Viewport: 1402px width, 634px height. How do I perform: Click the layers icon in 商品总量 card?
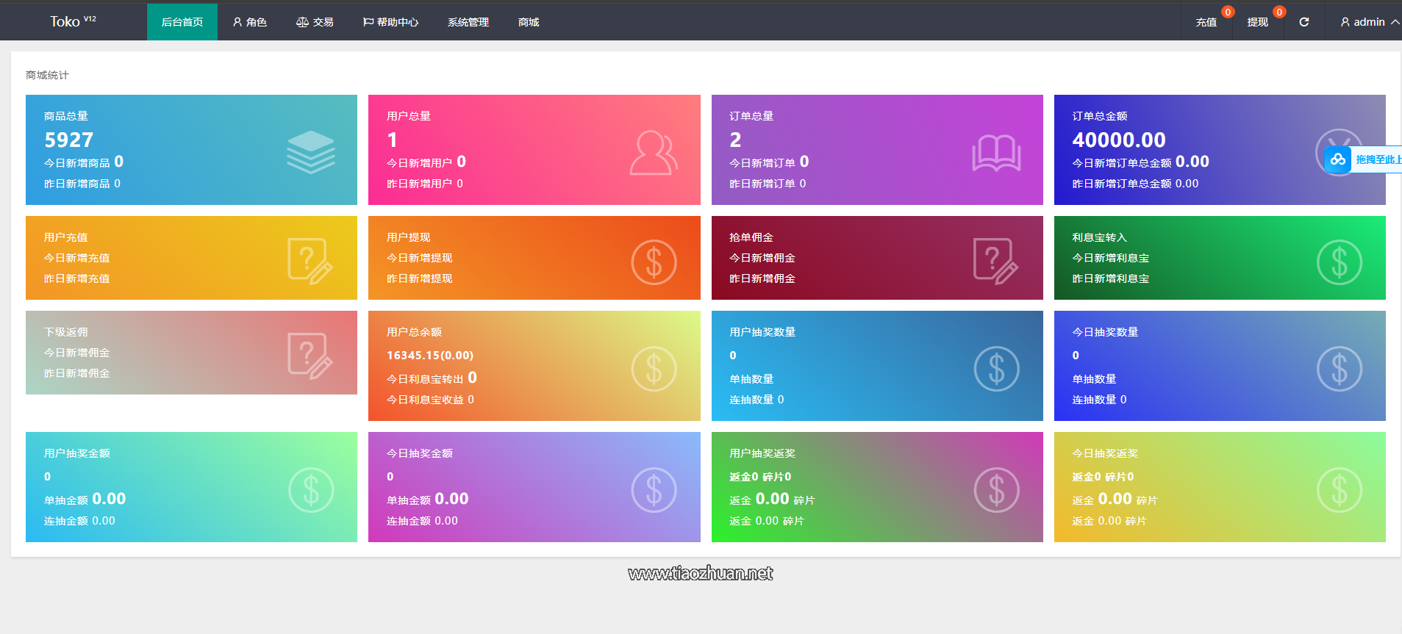point(310,152)
